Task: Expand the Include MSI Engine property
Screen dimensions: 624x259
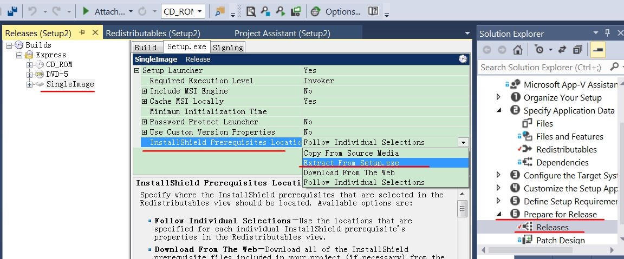Action: coord(145,91)
